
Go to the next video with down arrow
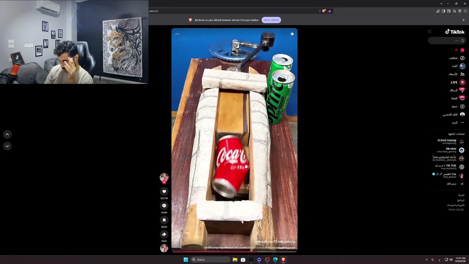[7, 146]
